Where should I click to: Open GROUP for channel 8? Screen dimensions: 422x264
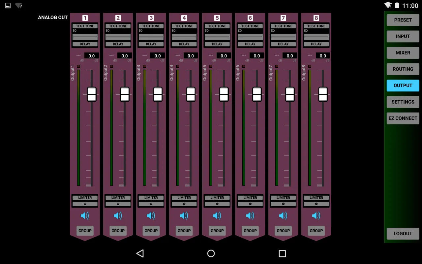click(x=316, y=231)
